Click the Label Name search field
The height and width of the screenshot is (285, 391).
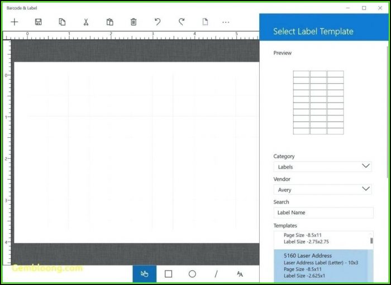click(x=323, y=212)
